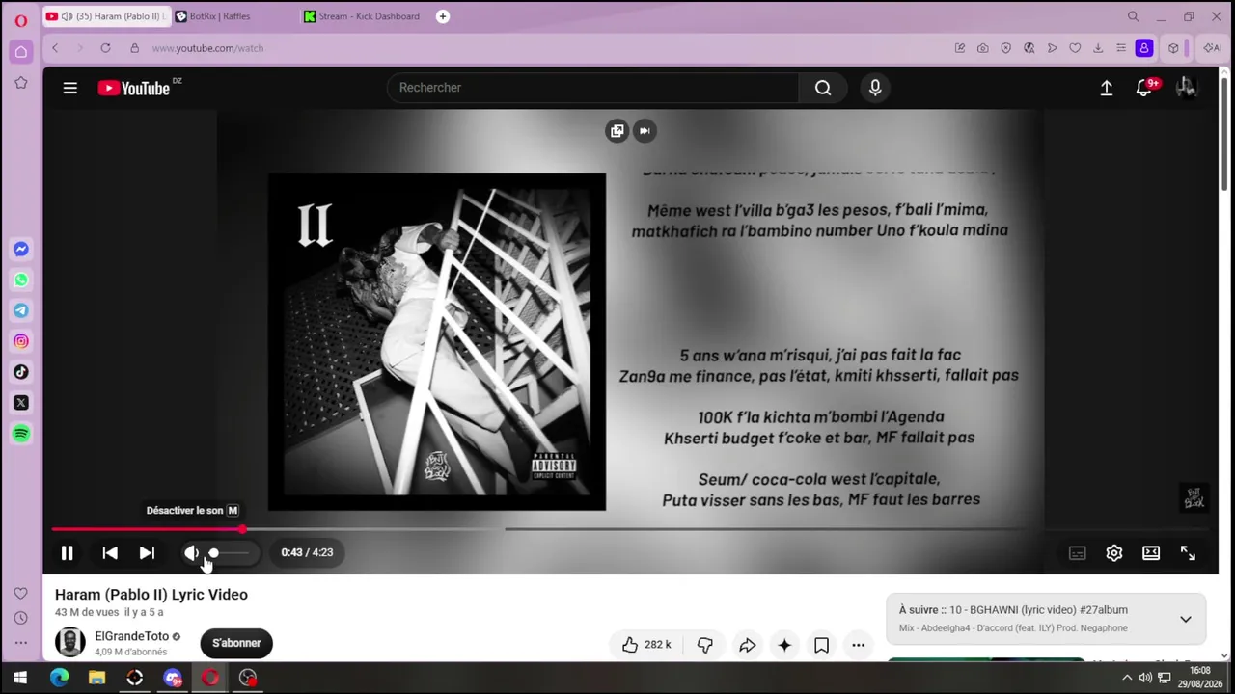The image size is (1235, 694).
Task: Mute the video sound
Action: [x=191, y=552]
